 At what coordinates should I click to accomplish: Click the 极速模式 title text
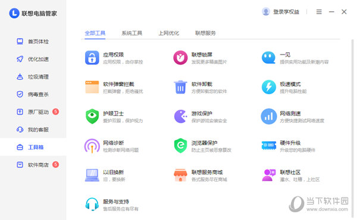290,84
